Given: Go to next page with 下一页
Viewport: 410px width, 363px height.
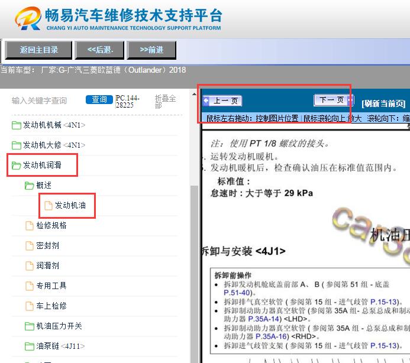Looking at the screenshot, I should coord(334,100).
